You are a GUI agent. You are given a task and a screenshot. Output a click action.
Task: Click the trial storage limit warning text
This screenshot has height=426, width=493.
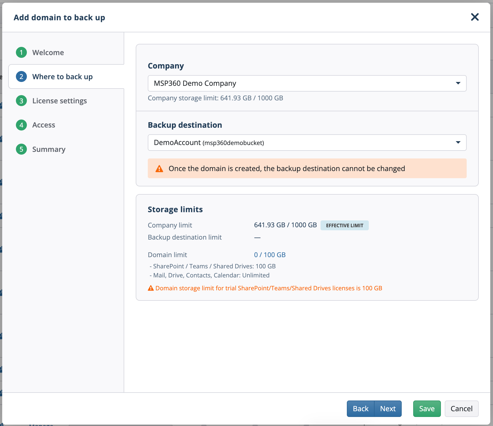tap(269, 288)
